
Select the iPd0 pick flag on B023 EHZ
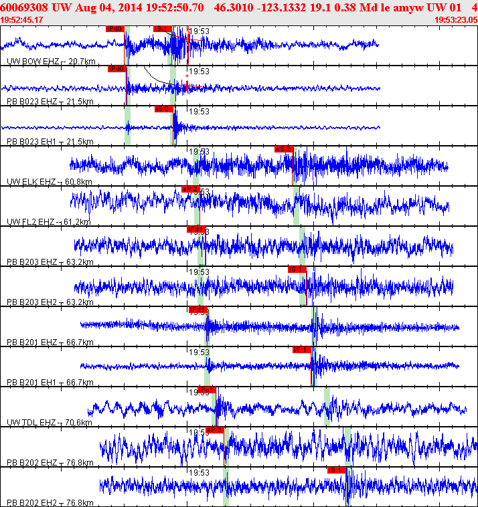117,69
